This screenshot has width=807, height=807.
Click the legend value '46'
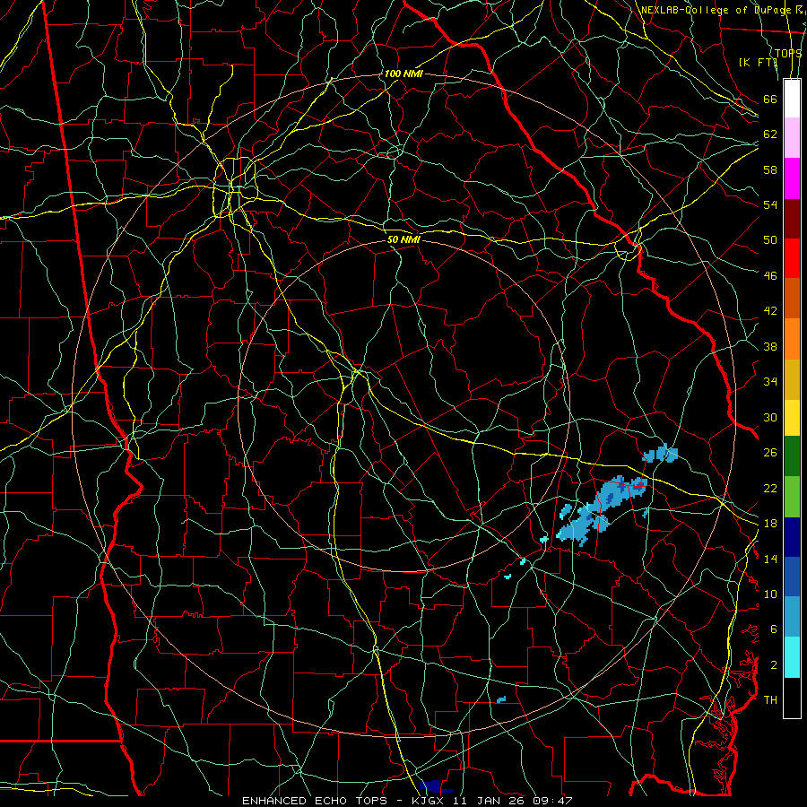coord(770,276)
